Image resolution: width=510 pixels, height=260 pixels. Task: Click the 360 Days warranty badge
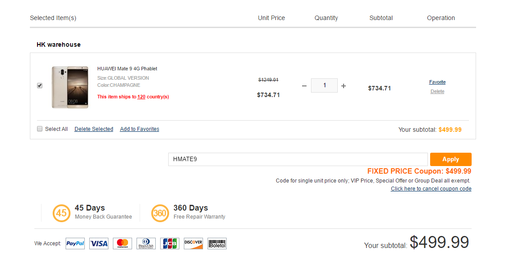click(x=160, y=213)
